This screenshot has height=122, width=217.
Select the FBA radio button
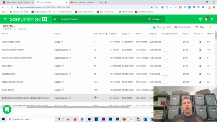click(154, 27)
